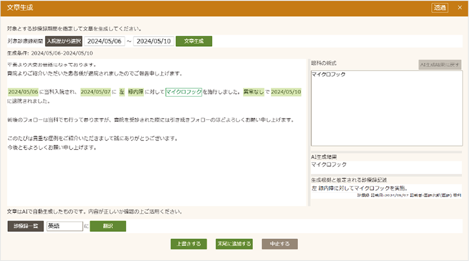Click the 上書きする overwrite button
The image size is (469, 261).
(x=189, y=244)
